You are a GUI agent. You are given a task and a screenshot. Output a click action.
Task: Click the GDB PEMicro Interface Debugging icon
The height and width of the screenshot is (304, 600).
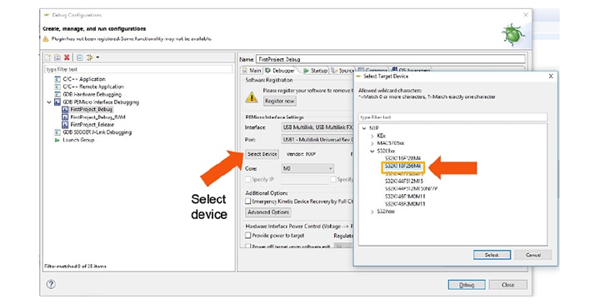coord(57,102)
